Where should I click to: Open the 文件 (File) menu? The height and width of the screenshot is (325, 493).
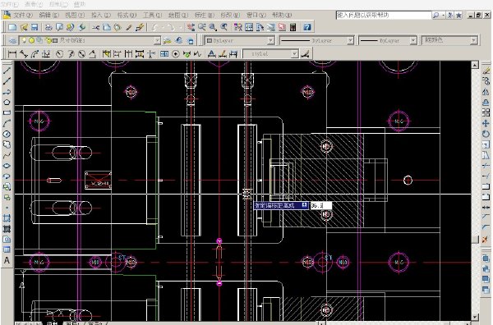tap(23, 15)
